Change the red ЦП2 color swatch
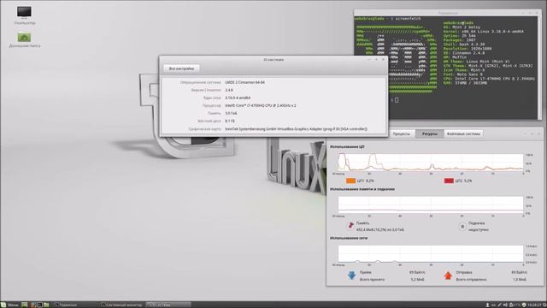This screenshot has height=308, width=547. [x=449, y=181]
